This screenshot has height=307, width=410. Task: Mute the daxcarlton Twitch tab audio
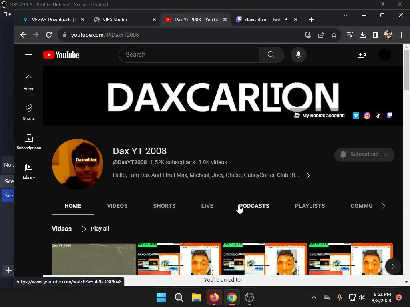coord(287,19)
